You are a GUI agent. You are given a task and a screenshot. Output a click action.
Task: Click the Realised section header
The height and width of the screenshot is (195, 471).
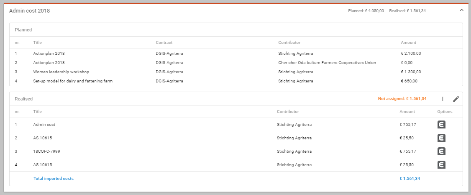[24, 99]
